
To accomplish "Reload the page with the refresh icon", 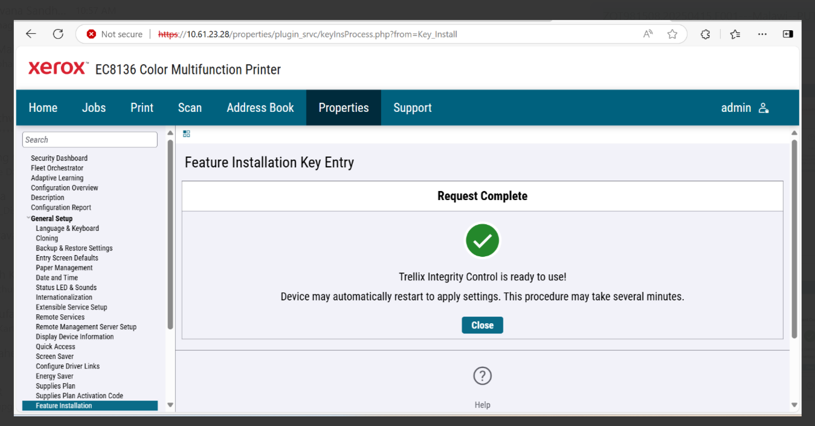I will click(x=58, y=34).
